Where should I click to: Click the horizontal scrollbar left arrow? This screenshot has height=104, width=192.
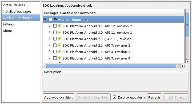(x=45, y=66)
